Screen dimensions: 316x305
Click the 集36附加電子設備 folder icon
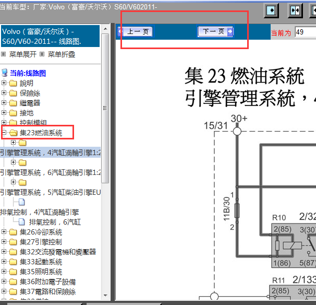[13, 281]
